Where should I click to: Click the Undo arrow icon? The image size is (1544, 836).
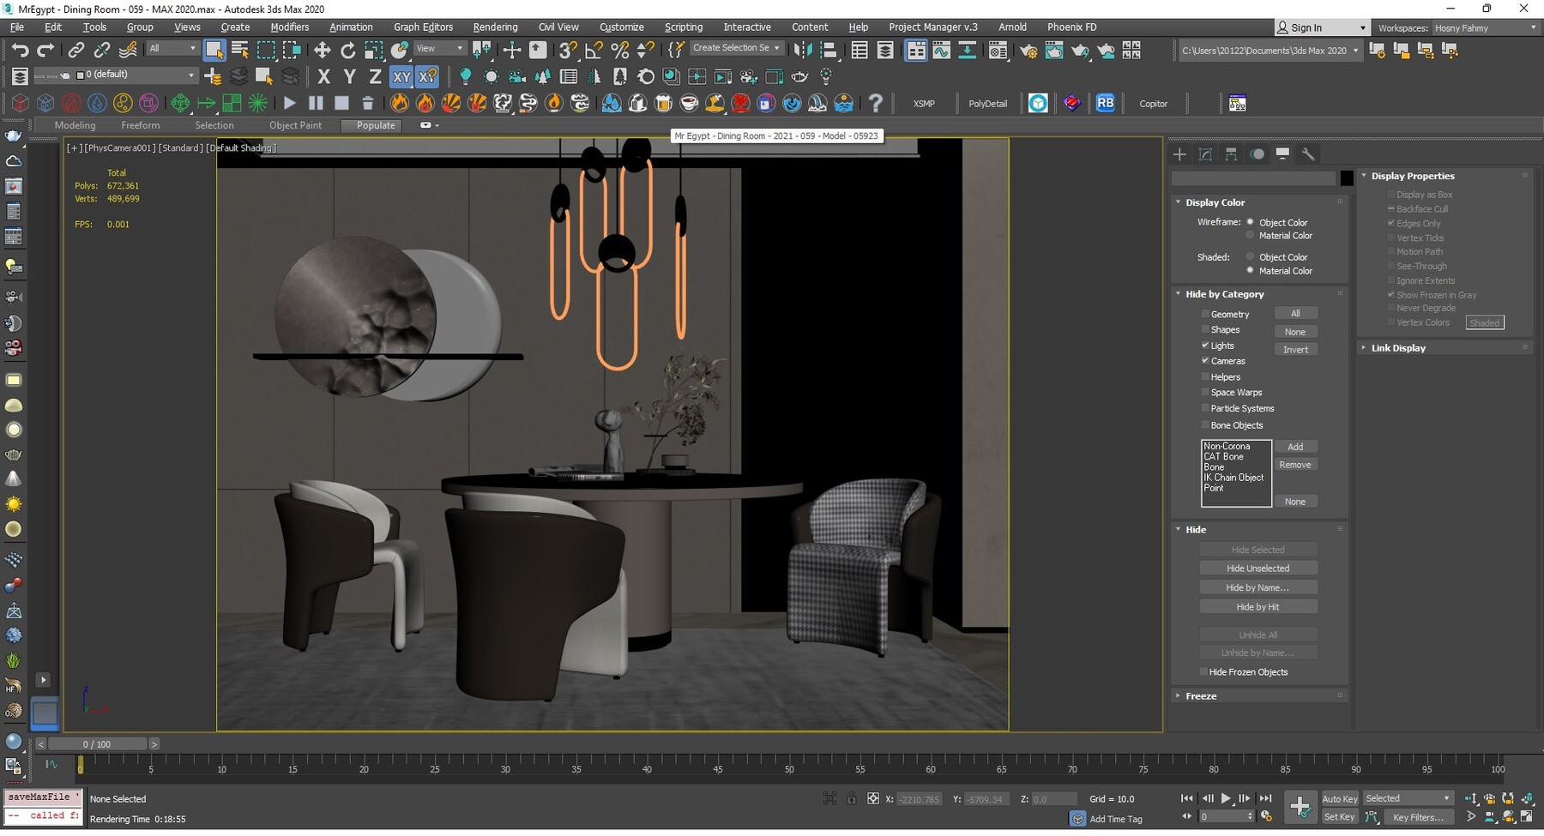(x=20, y=50)
